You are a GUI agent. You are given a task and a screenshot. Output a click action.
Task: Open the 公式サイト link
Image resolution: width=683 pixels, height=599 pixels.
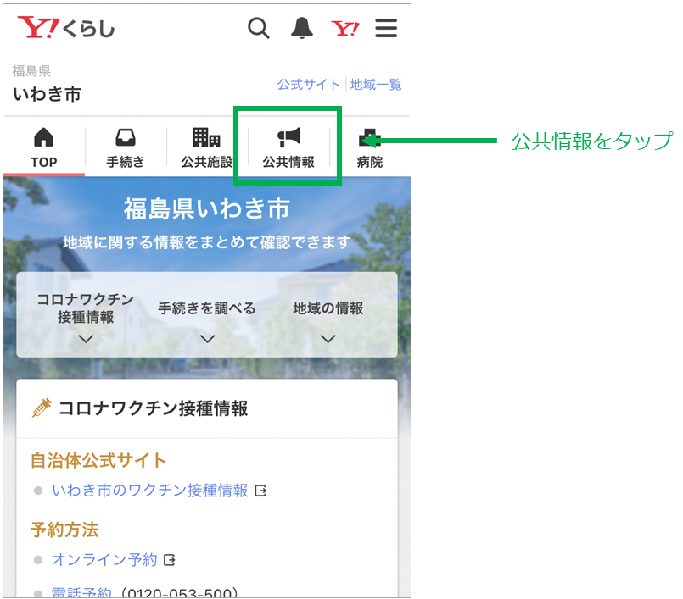(x=309, y=85)
